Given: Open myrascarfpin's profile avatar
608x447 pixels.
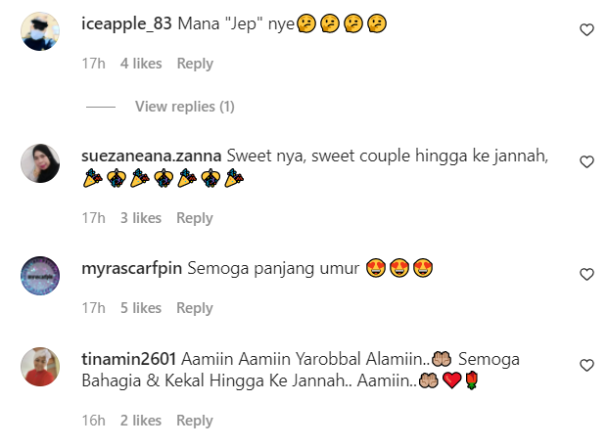Looking at the screenshot, I should pos(40,276).
